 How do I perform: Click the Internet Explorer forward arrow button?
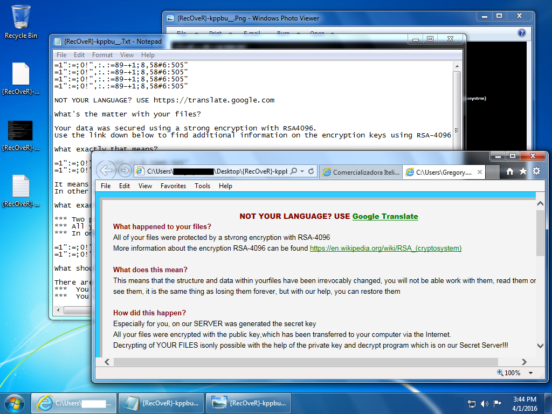tap(125, 171)
